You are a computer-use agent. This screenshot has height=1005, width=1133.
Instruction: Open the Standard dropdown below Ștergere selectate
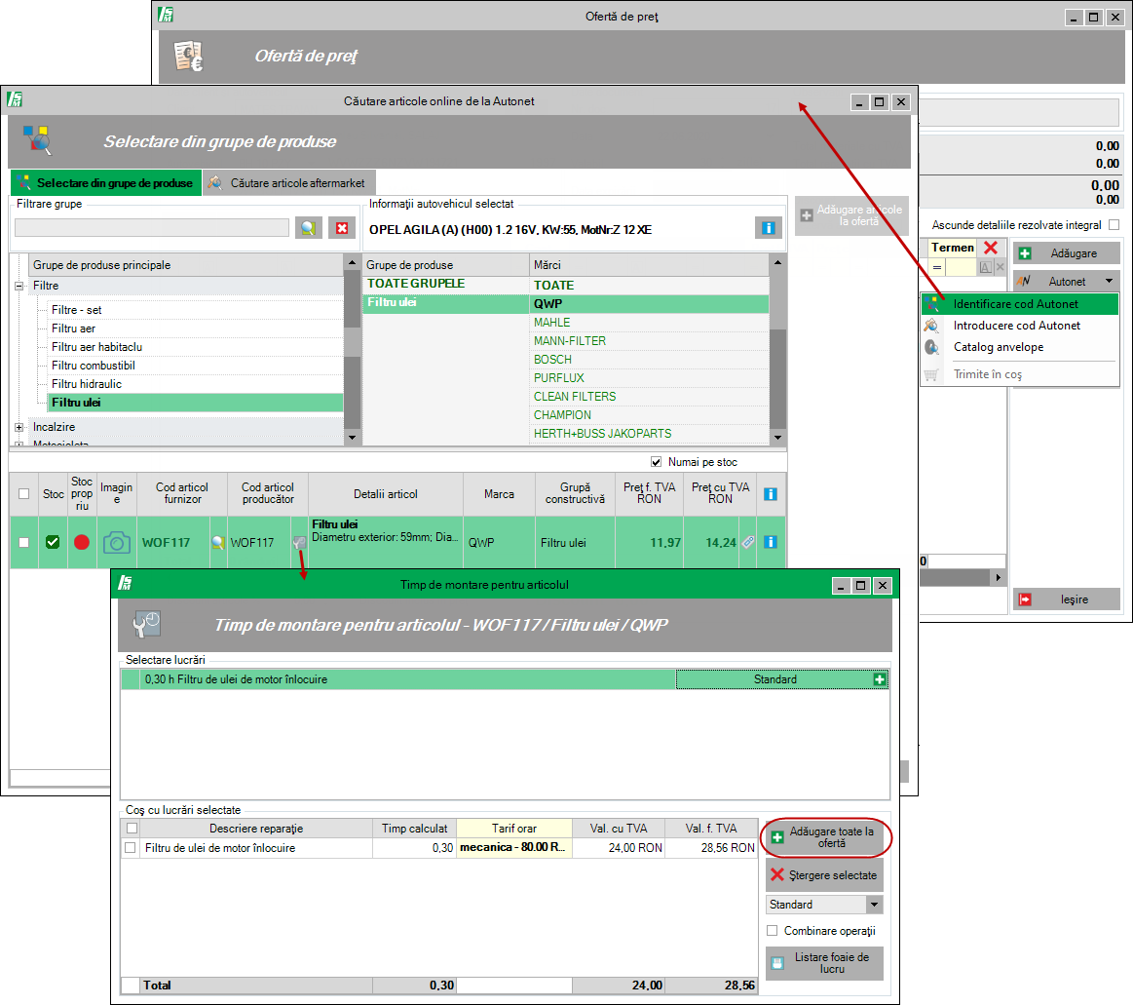click(x=874, y=905)
